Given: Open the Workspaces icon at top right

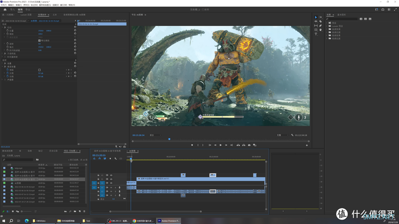Looking at the screenshot, I should pos(376,10).
